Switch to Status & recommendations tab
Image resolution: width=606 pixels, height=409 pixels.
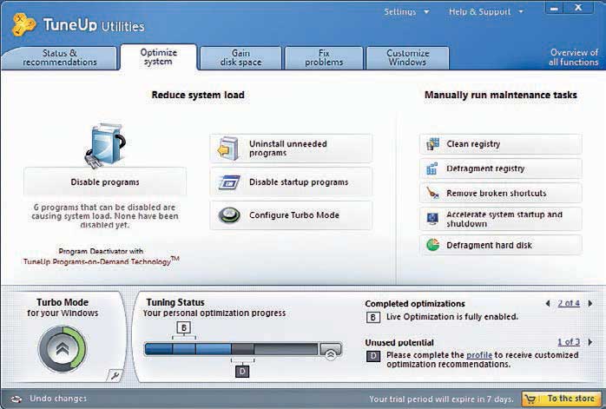[x=60, y=57]
